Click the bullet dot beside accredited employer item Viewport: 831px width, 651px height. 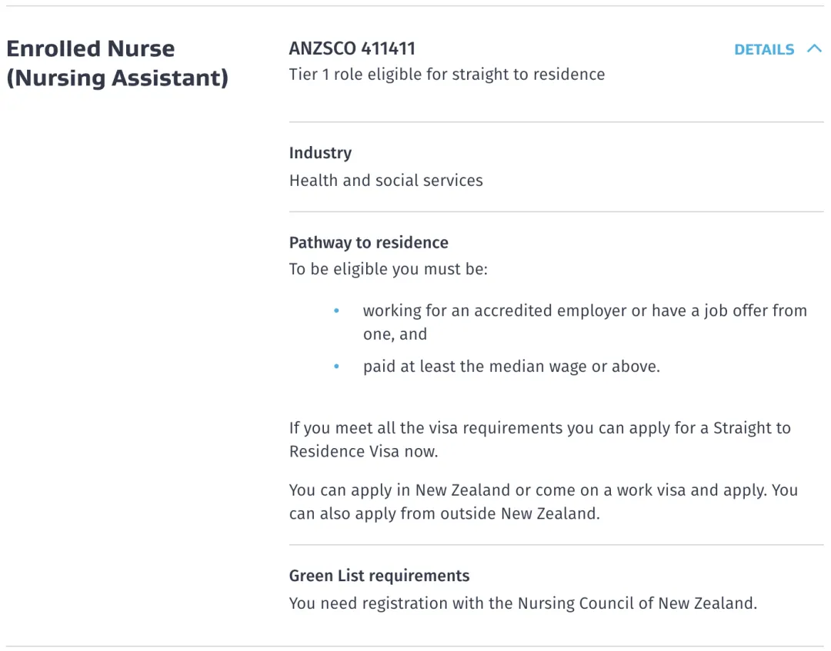[x=336, y=311]
